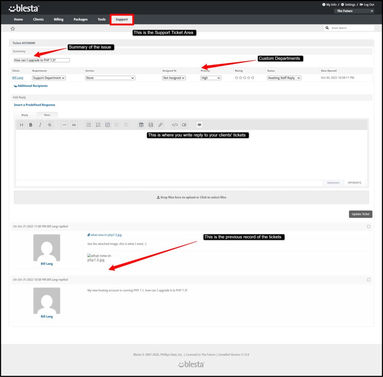This screenshot has height=377, width=383.
Task: Click the ticket Summary text field
Action: point(42,60)
